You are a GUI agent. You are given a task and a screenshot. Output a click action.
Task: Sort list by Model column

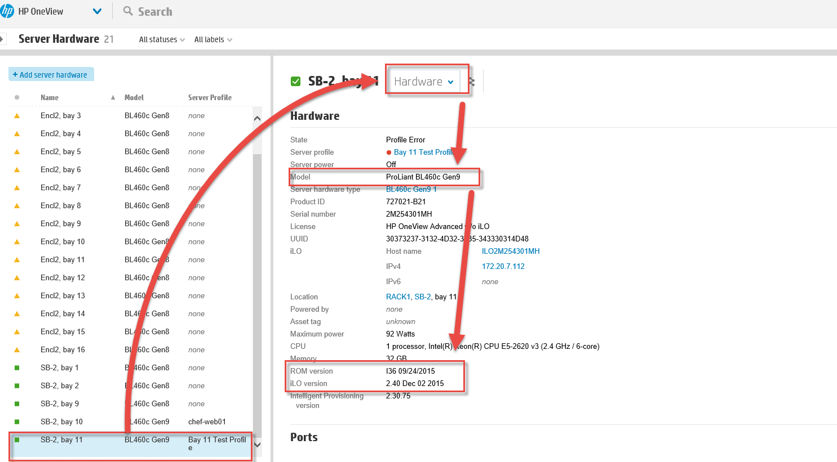click(134, 97)
